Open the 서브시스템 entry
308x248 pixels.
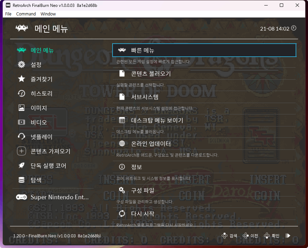pyautogui.click(x=204, y=97)
